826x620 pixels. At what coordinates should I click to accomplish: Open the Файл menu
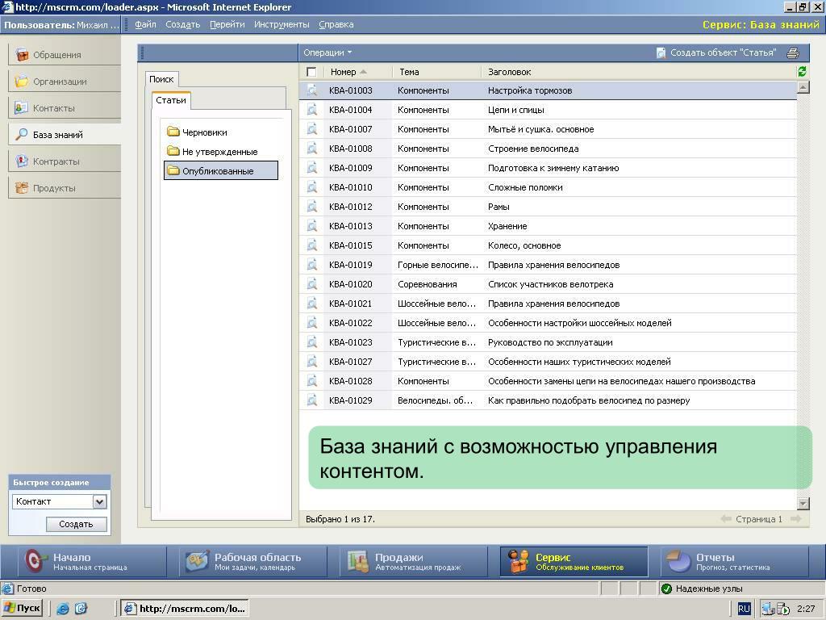click(145, 24)
